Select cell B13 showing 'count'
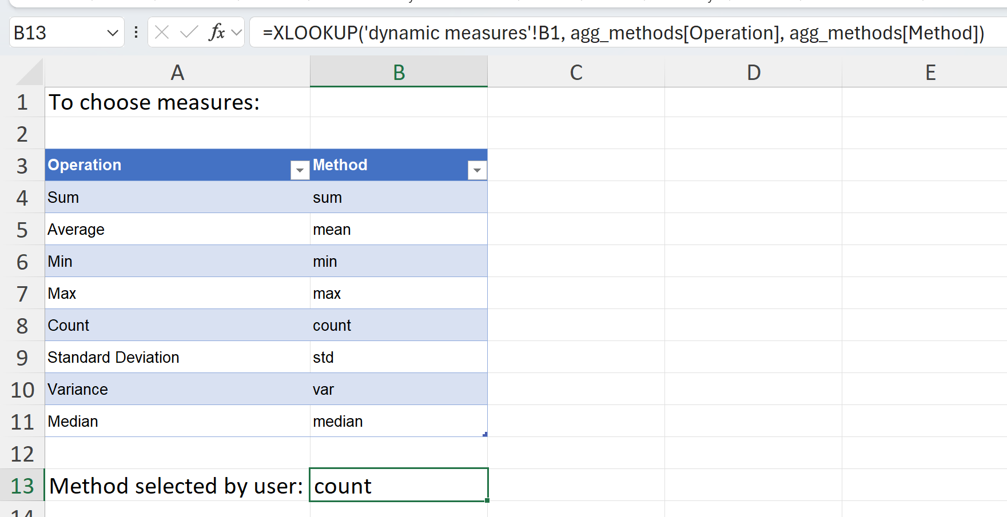 [x=399, y=486]
